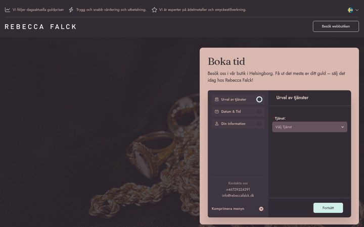Click the star icon in the top bar
Screen dimensions: 364x227
(154, 10)
